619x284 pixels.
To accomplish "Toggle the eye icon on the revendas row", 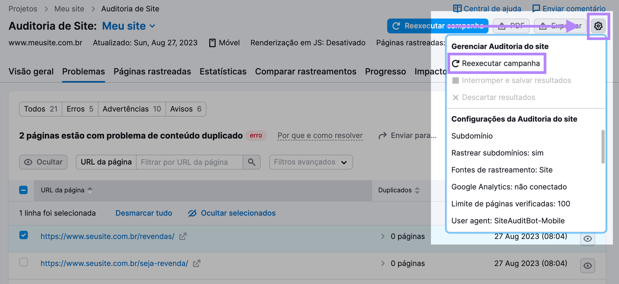I will click(x=587, y=239).
